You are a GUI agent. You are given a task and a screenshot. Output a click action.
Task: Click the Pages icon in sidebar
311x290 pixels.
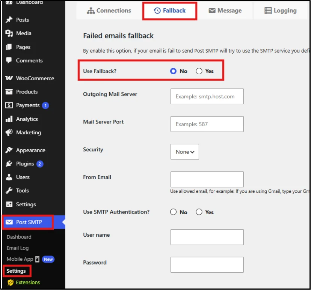(x=9, y=47)
